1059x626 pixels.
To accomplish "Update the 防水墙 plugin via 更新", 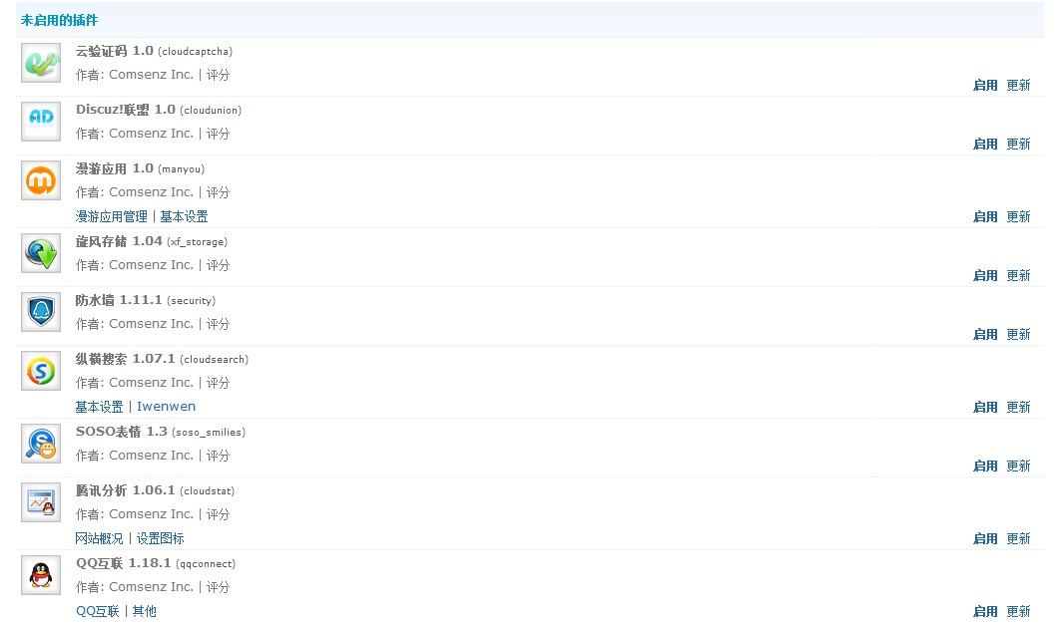I will pyautogui.click(x=1018, y=334).
